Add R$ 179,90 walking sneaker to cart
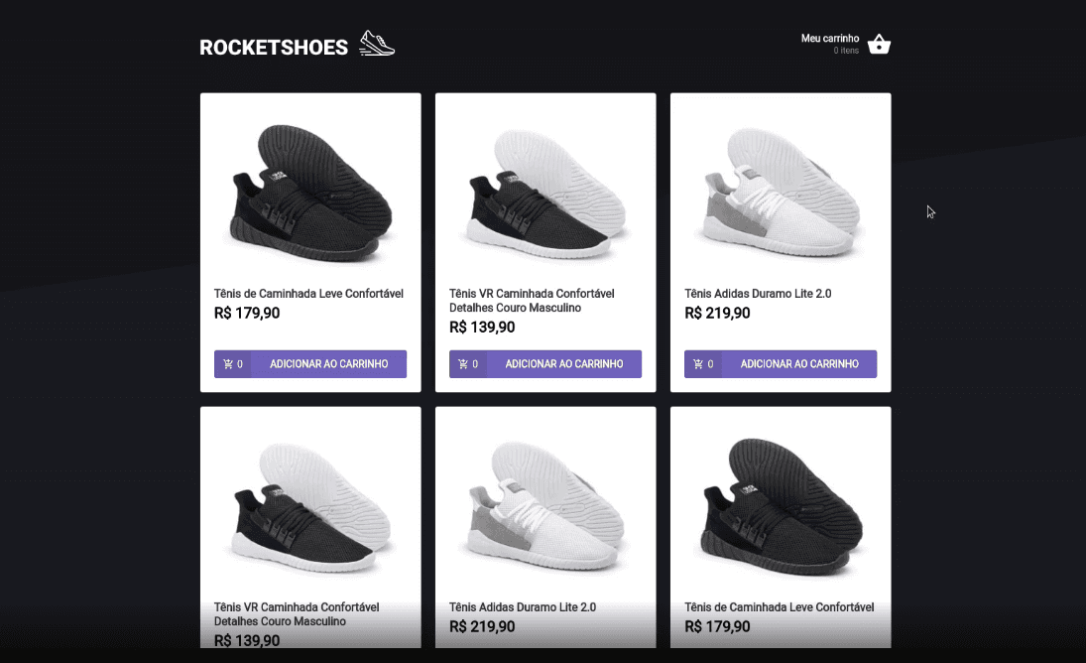 click(x=328, y=364)
